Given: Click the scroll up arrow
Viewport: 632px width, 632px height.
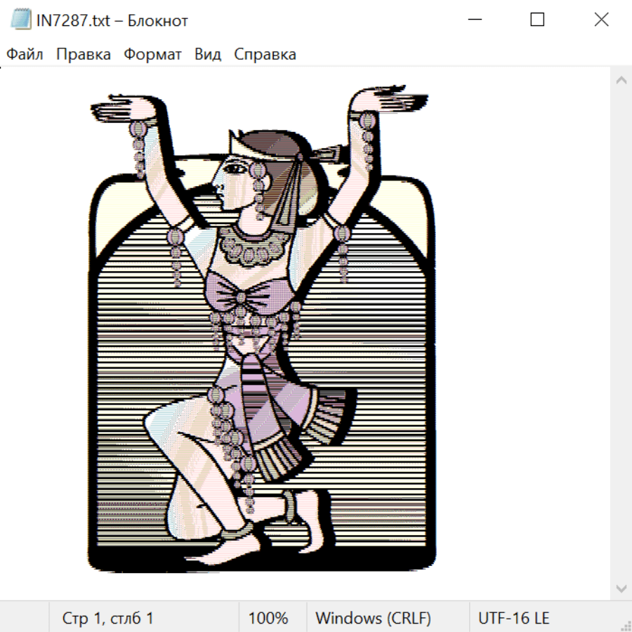Looking at the screenshot, I should [621, 81].
